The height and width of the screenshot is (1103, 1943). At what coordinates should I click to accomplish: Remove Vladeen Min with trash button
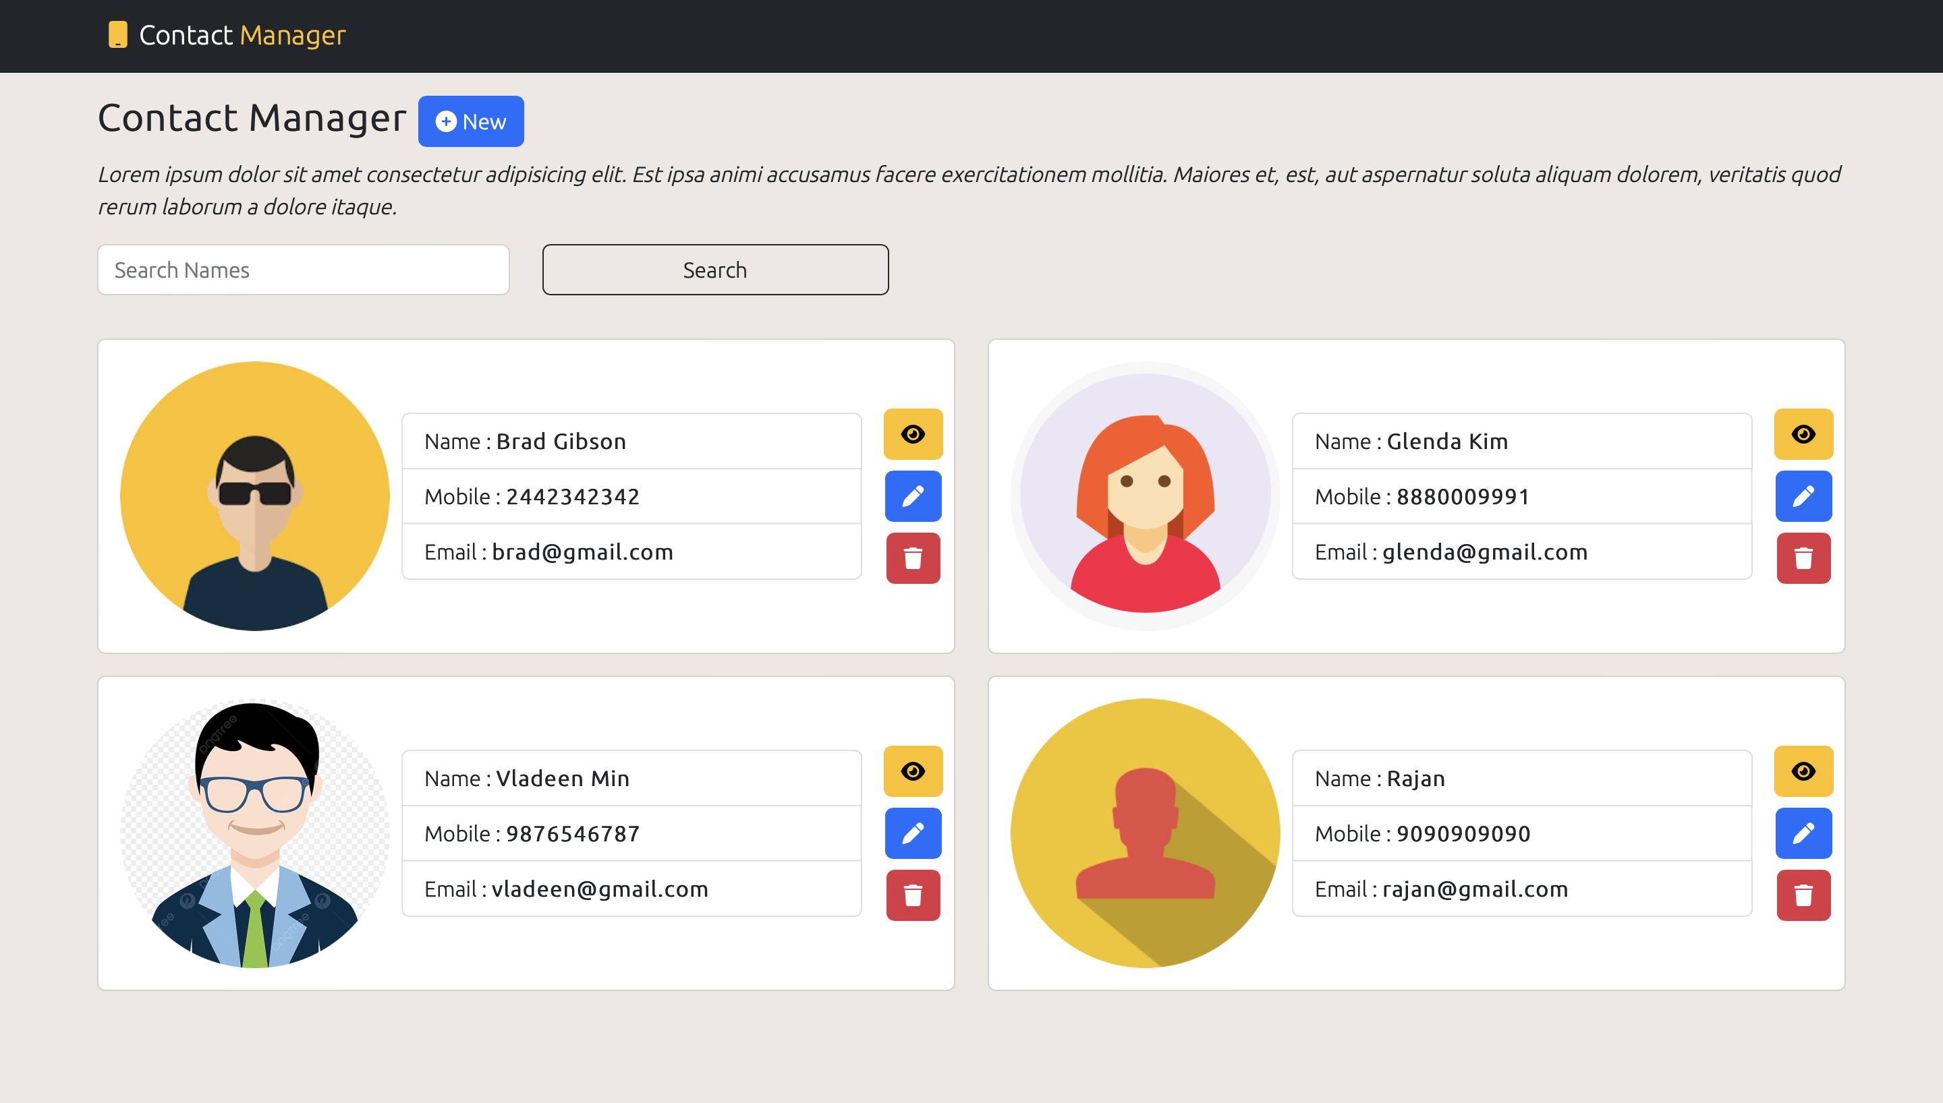coord(913,895)
